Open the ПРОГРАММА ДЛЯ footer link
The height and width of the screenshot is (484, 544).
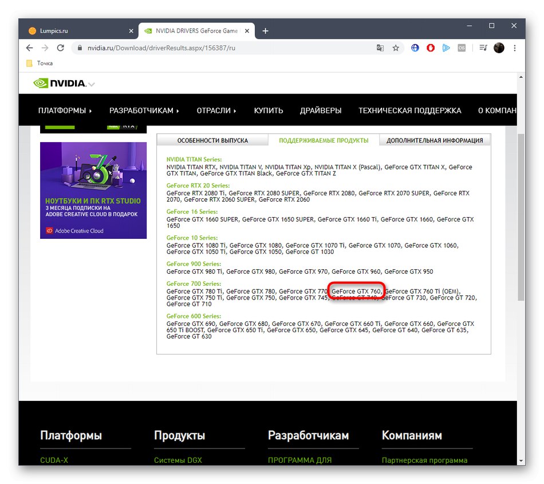point(299,460)
